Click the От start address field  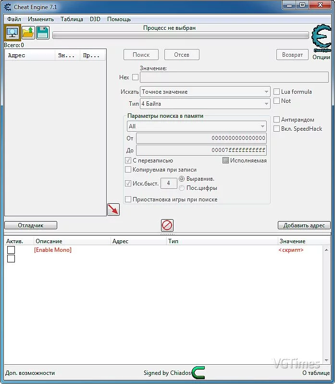pyautogui.click(x=201, y=138)
